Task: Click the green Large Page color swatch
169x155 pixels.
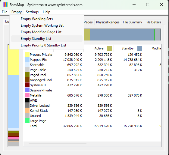Action: pos(27,121)
